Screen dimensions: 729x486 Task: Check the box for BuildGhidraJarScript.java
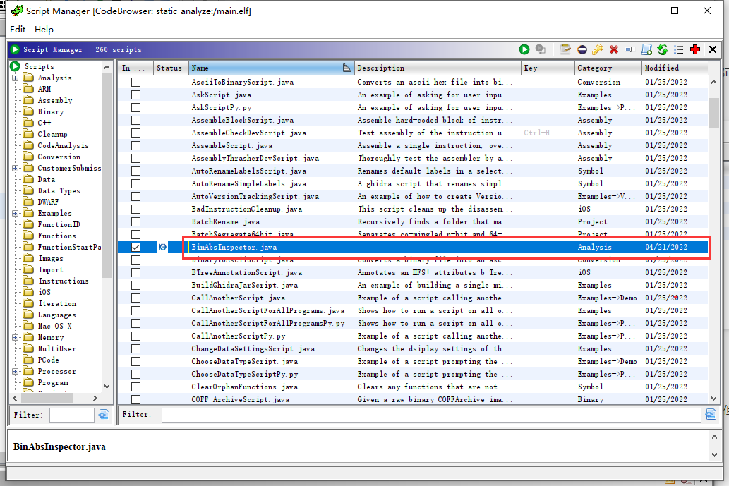135,285
